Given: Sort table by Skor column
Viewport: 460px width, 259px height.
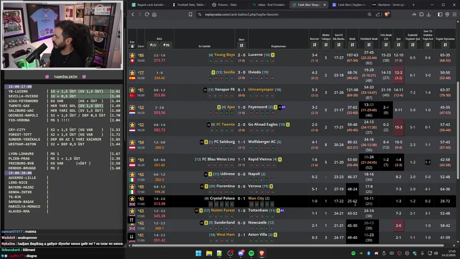Looking at the screenshot, I should click(241, 45).
